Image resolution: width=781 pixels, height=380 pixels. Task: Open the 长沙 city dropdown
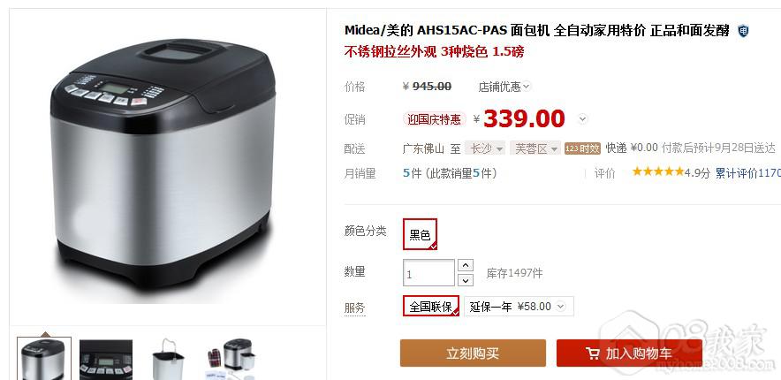tap(486, 148)
